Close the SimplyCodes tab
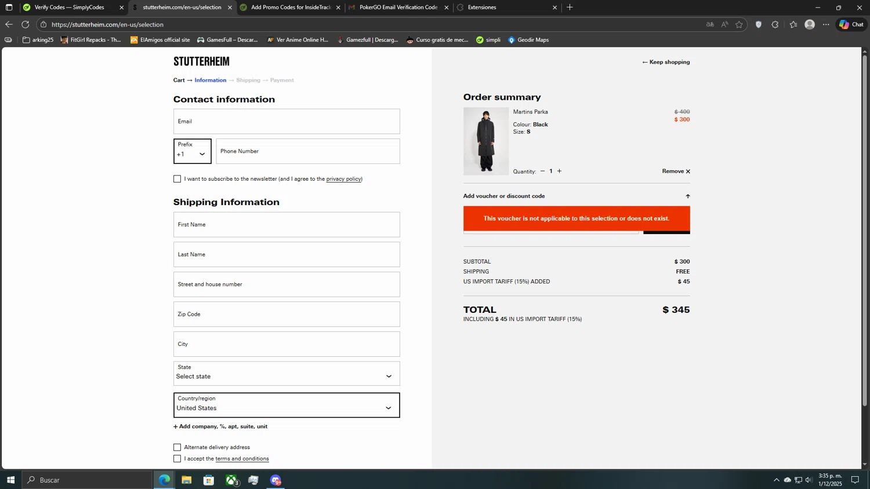This screenshot has width=870, height=489. pos(121,8)
